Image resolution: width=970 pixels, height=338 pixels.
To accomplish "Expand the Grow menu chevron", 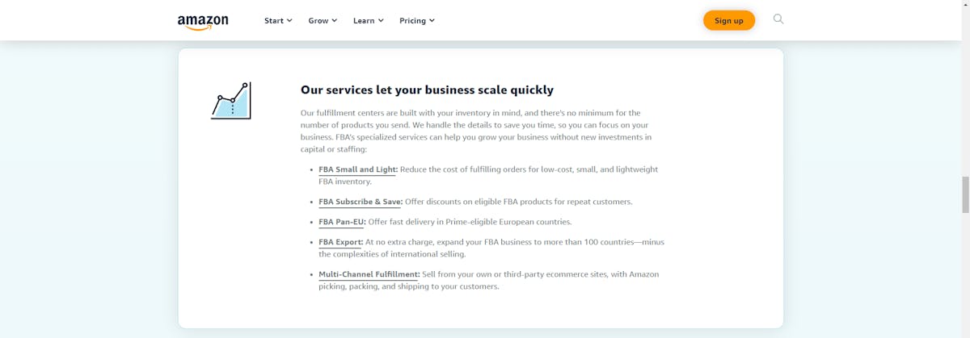I will tap(335, 21).
